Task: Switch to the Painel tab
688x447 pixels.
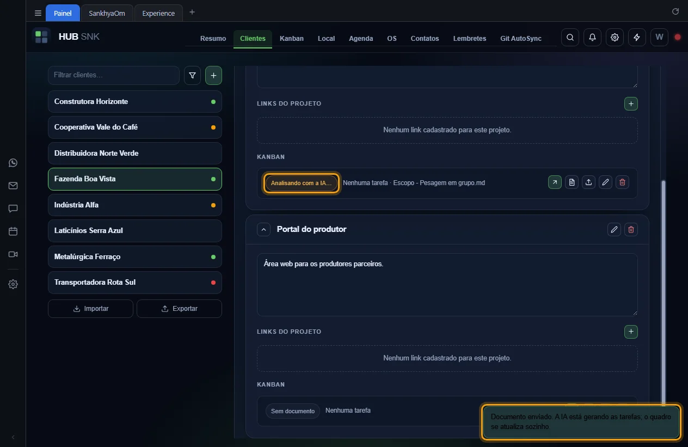Action: (x=63, y=13)
